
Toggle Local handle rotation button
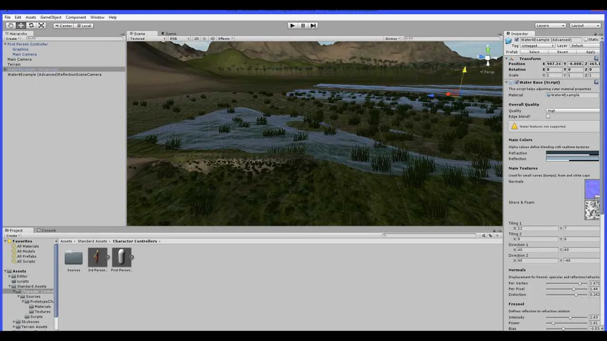83,26
